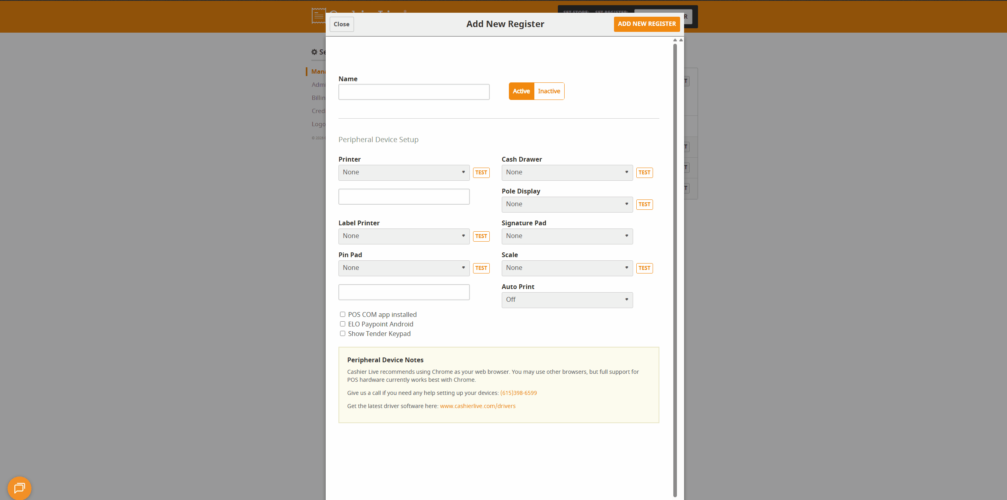Click inside the Name input field

[414, 92]
